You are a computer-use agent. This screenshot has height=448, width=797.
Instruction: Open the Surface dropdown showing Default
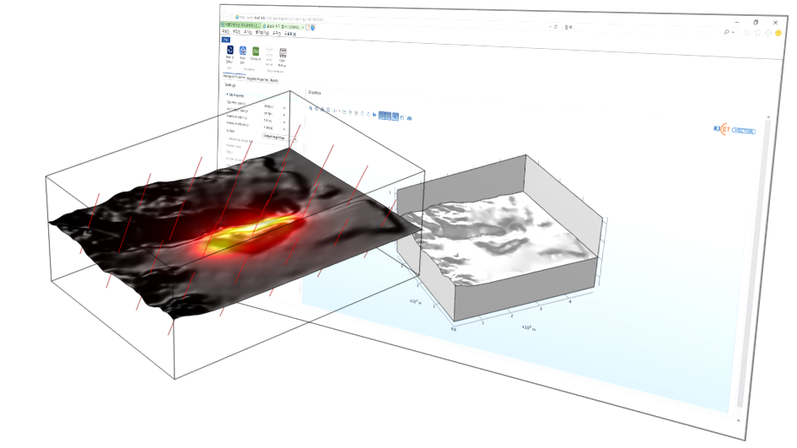(275, 135)
